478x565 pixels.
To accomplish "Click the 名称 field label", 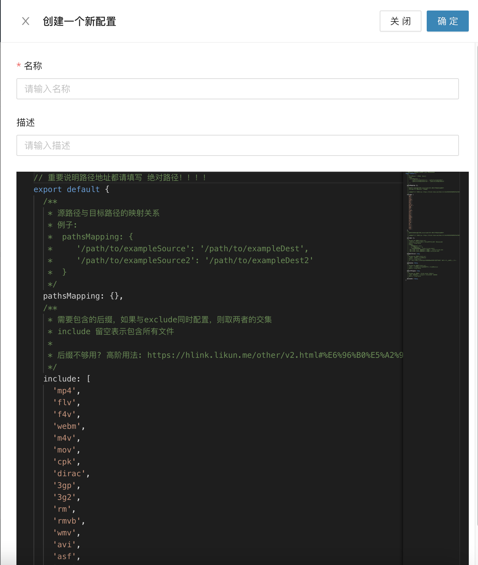I will click(33, 66).
